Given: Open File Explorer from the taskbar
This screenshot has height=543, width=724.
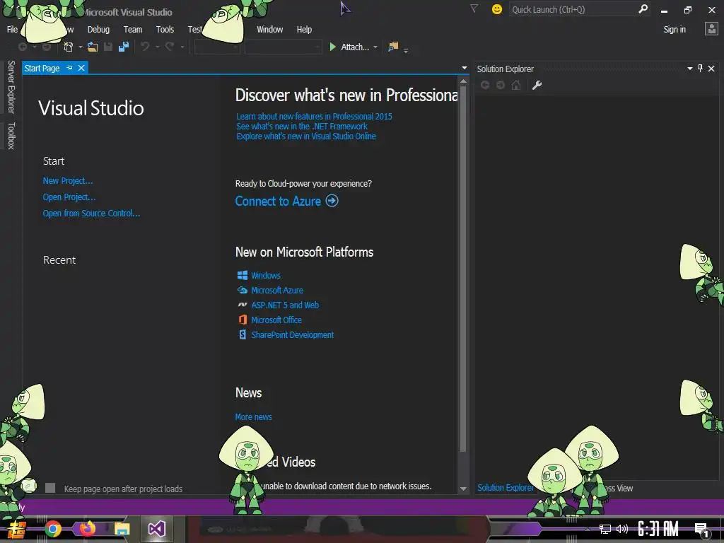Looking at the screenshot, I should pyautogui.click(x=122, y=529).
